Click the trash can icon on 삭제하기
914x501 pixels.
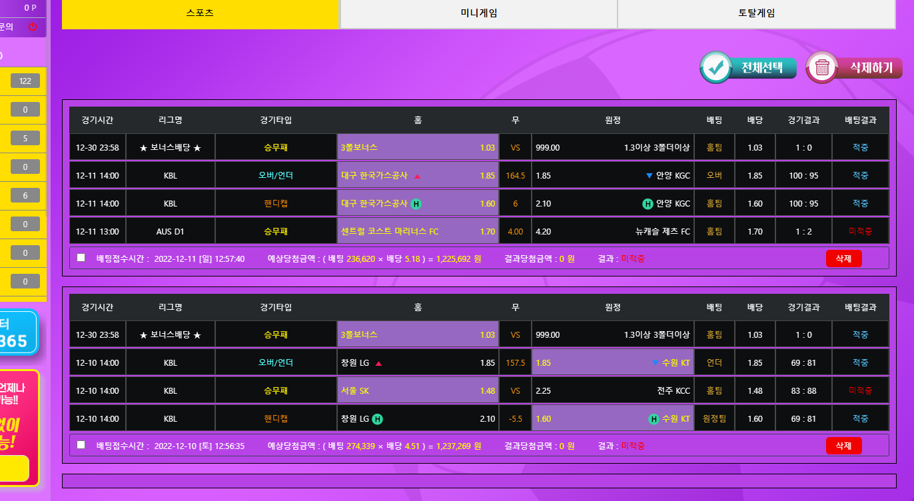[823, 67]
